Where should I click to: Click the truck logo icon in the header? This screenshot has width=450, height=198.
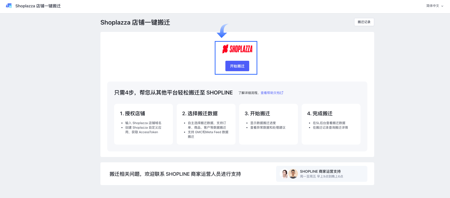(9, 6)
